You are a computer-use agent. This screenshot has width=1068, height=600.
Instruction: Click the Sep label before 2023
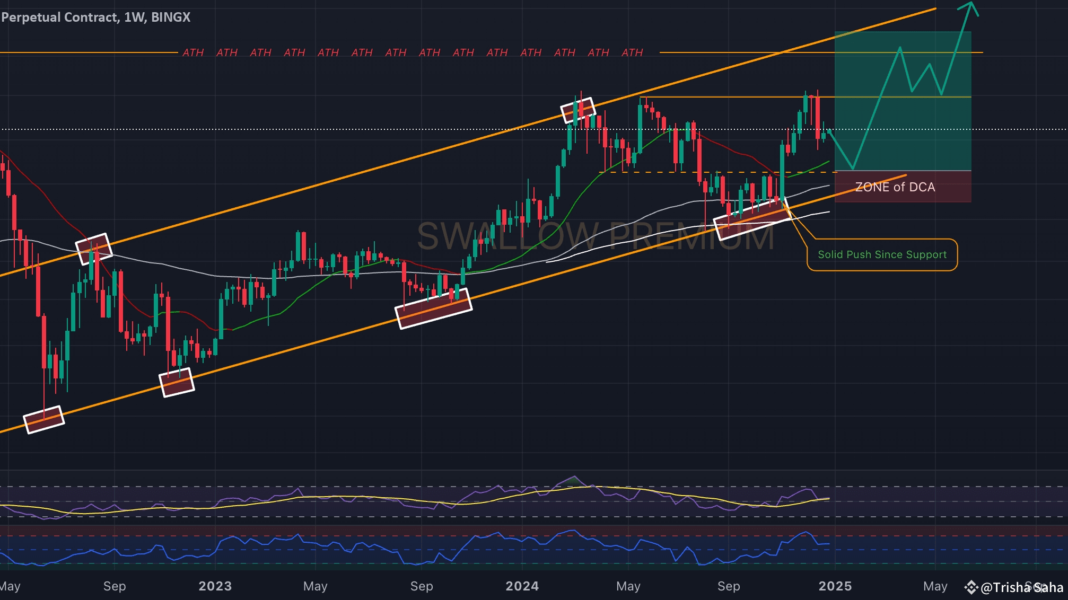coord(115,586)
